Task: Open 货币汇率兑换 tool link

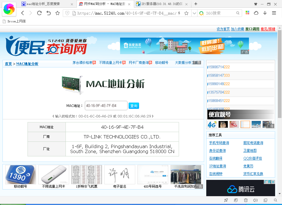Action: [x=253, y=174]
